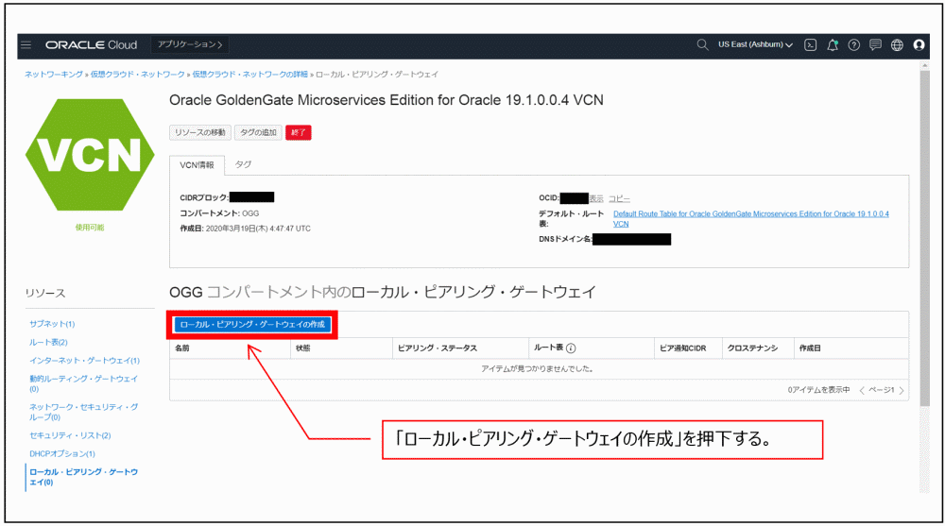Click the info icon beside ルート表 column
This screenshot has height=526, width=945.
click(571, 348)
